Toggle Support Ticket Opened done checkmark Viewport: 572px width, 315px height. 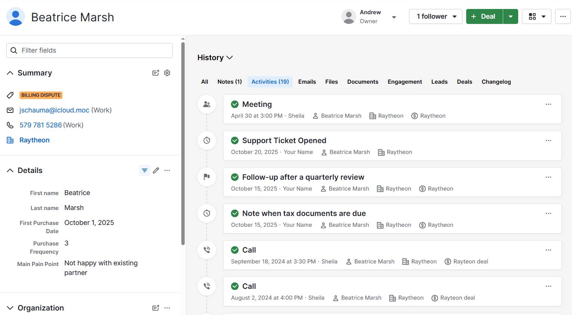click(x=235, y=140)
